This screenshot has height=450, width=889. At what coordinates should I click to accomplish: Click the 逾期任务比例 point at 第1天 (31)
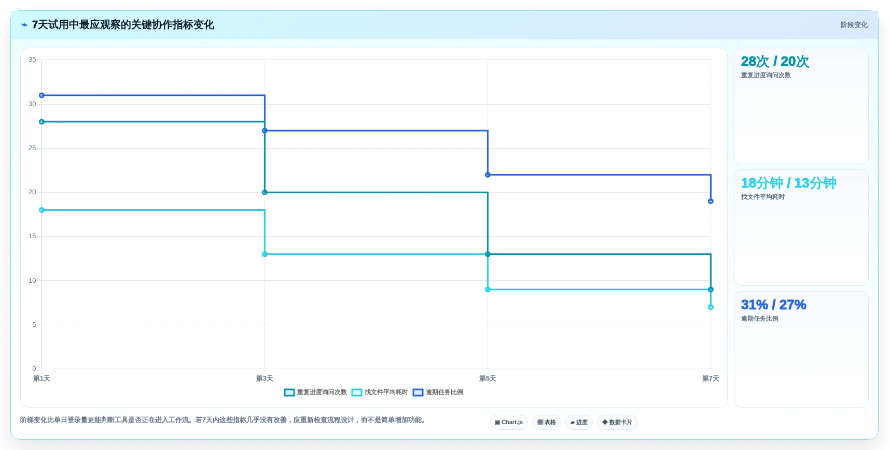click(x=42, y=95)
